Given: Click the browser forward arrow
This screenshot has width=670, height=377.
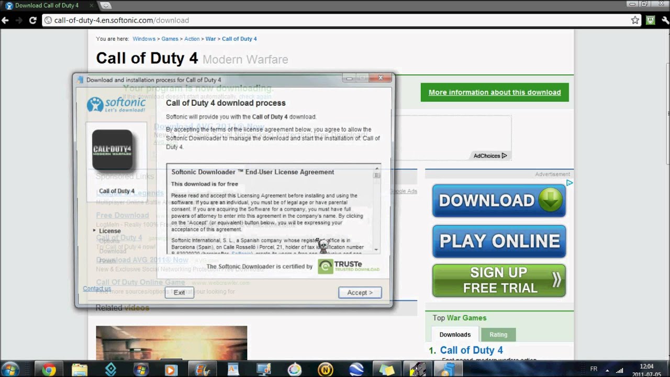Looking at the screenshot, I should click(x=19, y=20).
